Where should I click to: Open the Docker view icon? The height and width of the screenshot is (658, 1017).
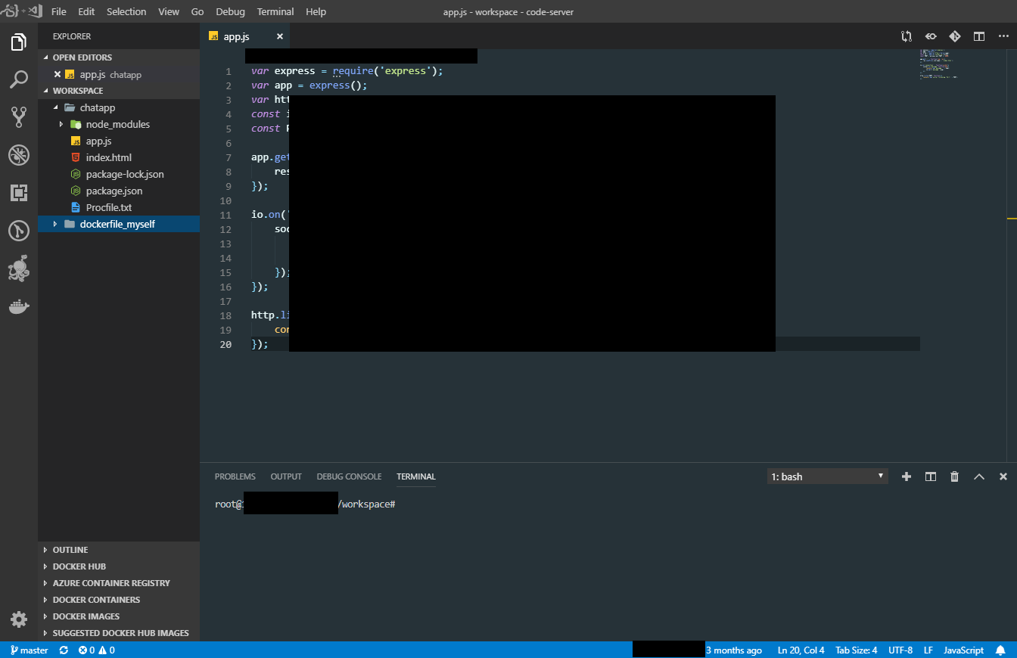click(x=19, y=306)
